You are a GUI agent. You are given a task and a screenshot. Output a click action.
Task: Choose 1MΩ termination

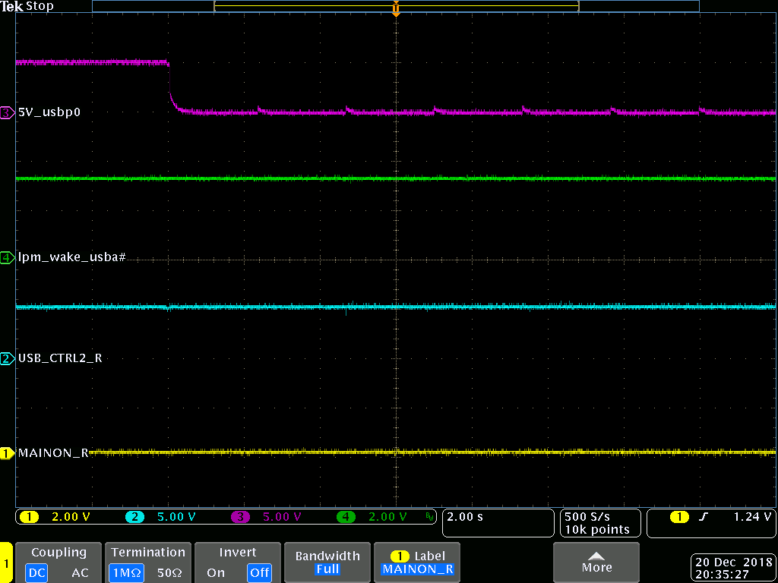pyautogui.click(x=127, y=573)
